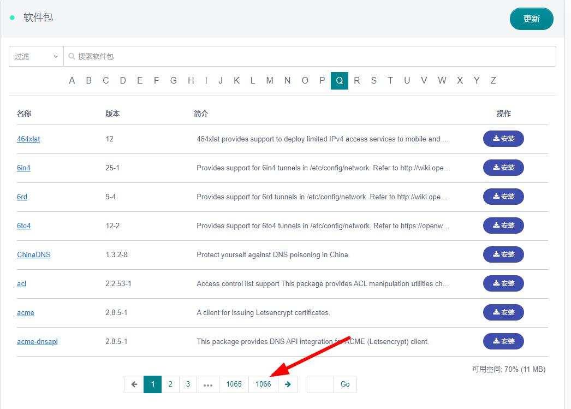Open the acme package link
Viewport: 571px width, 409px height.
pos(26,312)
